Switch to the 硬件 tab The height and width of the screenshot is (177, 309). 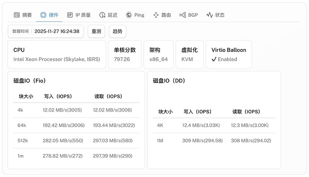click(x=49, y=15)
